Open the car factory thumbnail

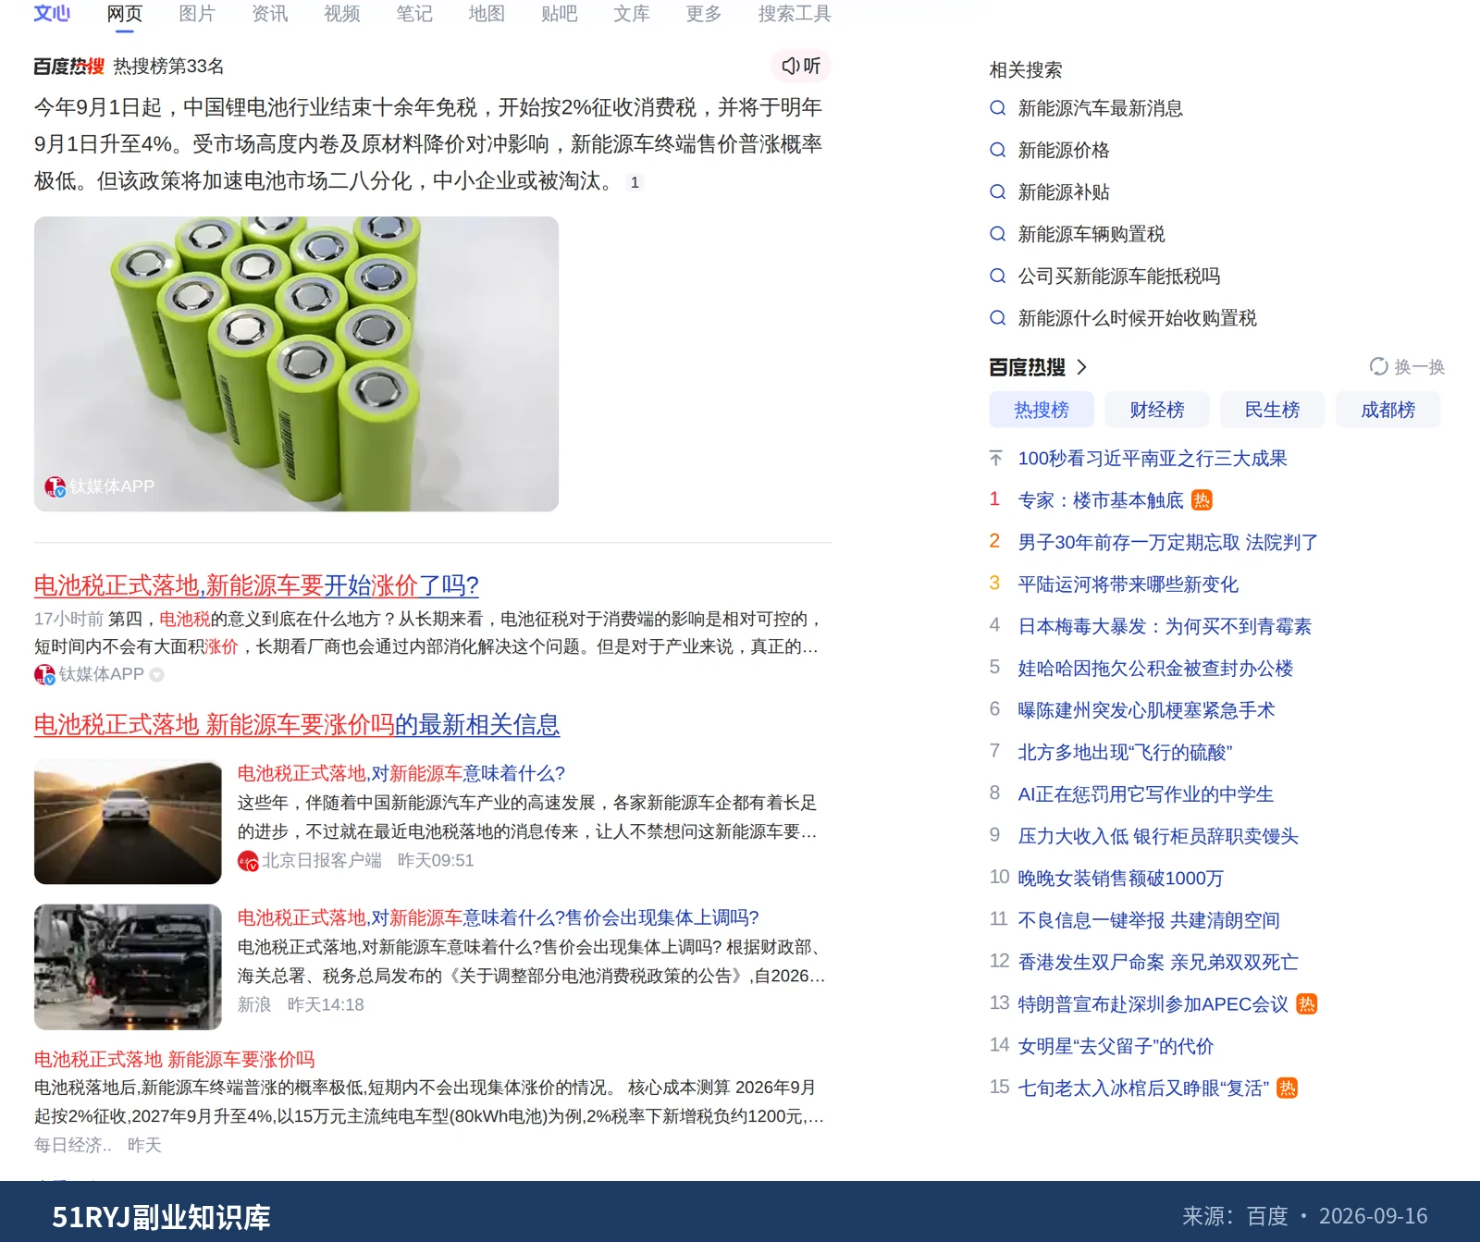pos(128,967)
